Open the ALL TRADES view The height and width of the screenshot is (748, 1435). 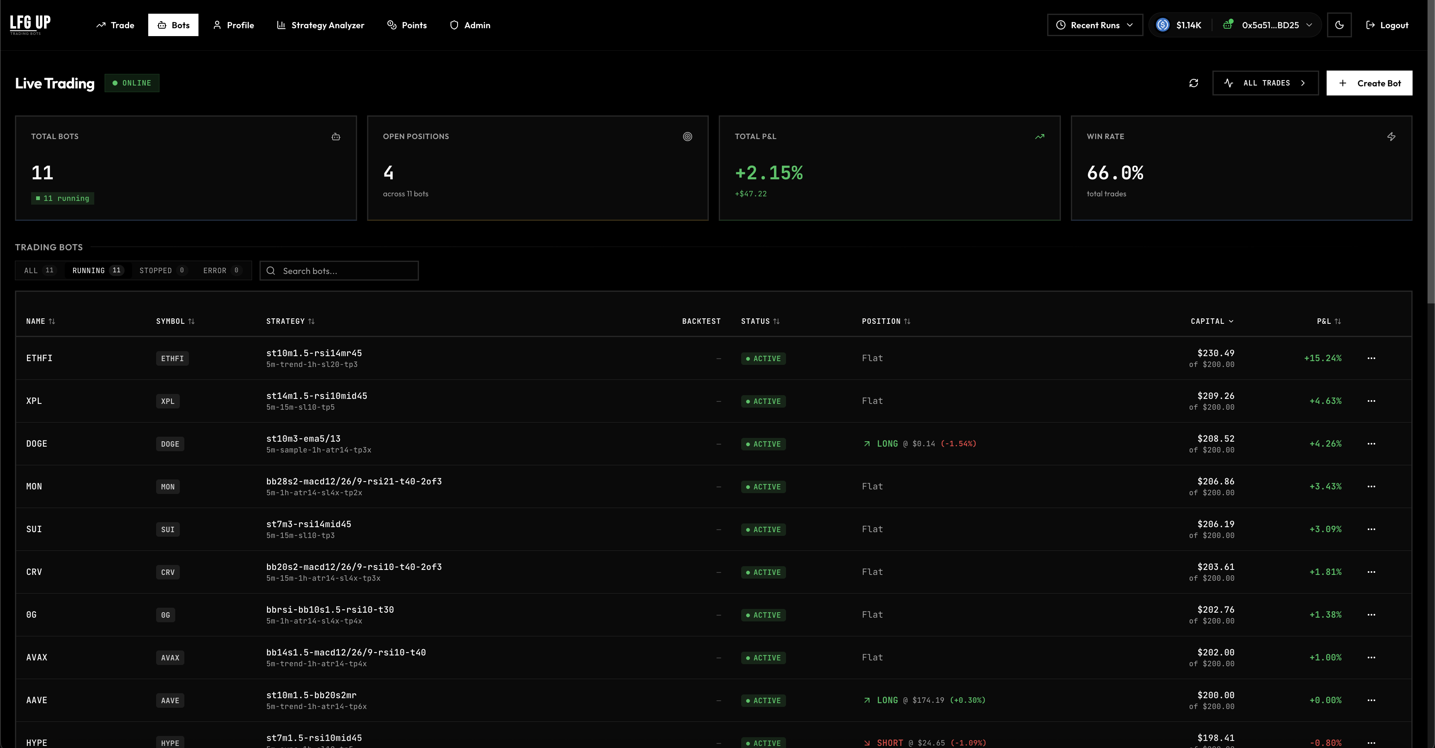(x=1265, y=83)
